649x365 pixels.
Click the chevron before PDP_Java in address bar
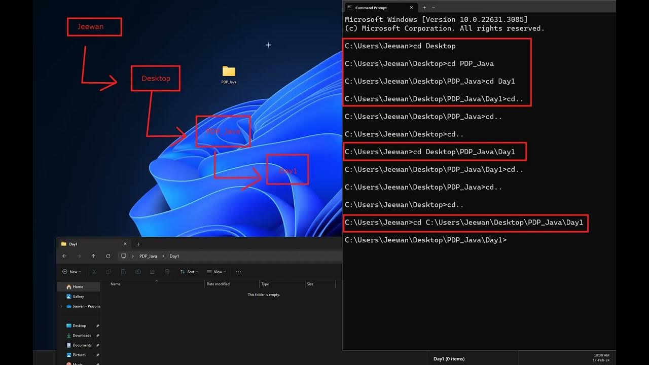click(133, 256)
